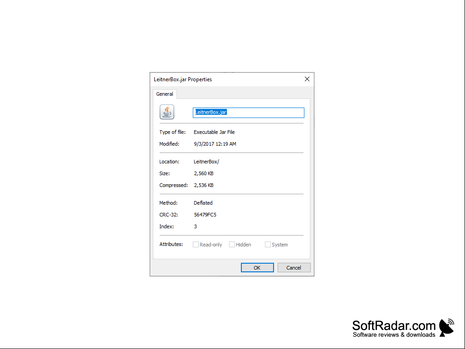The width and height of the screenshot is (465, 349).
Task: Click the CRC-32 value '56479FC5'
Action: [205, 215]
